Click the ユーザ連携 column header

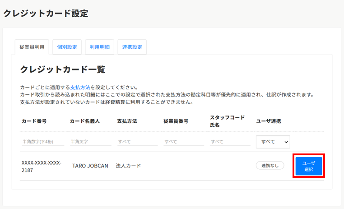(x=268, y=121)
